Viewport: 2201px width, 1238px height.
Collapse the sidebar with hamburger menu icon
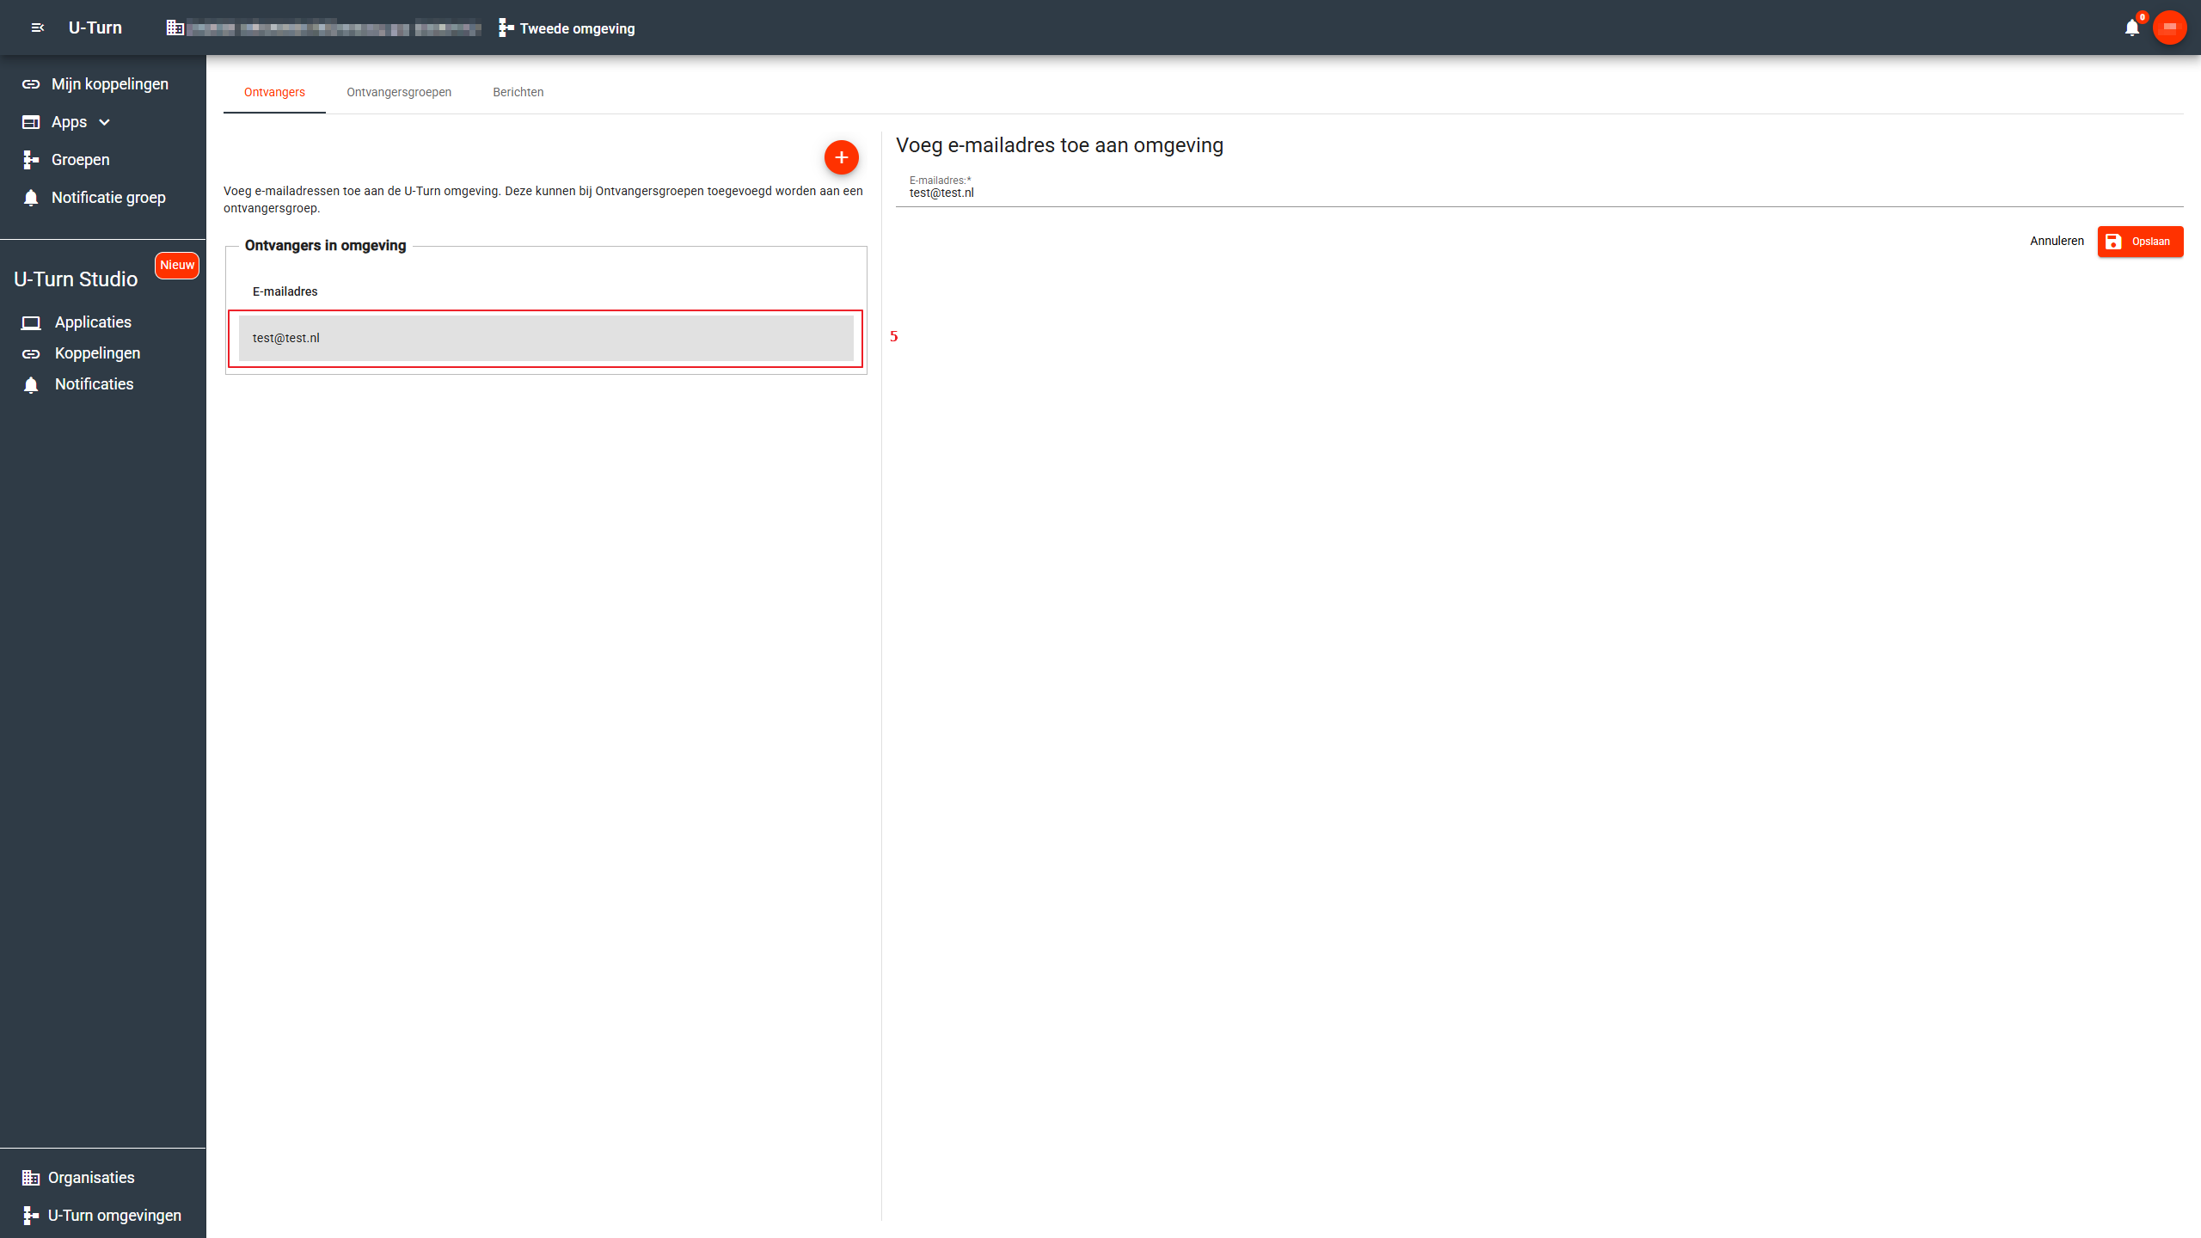coord(37,28)
